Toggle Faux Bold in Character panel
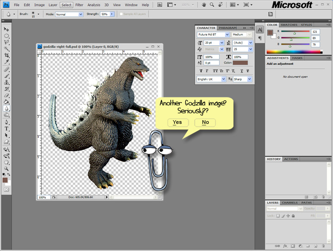333x251 pixels. (201, 71)
